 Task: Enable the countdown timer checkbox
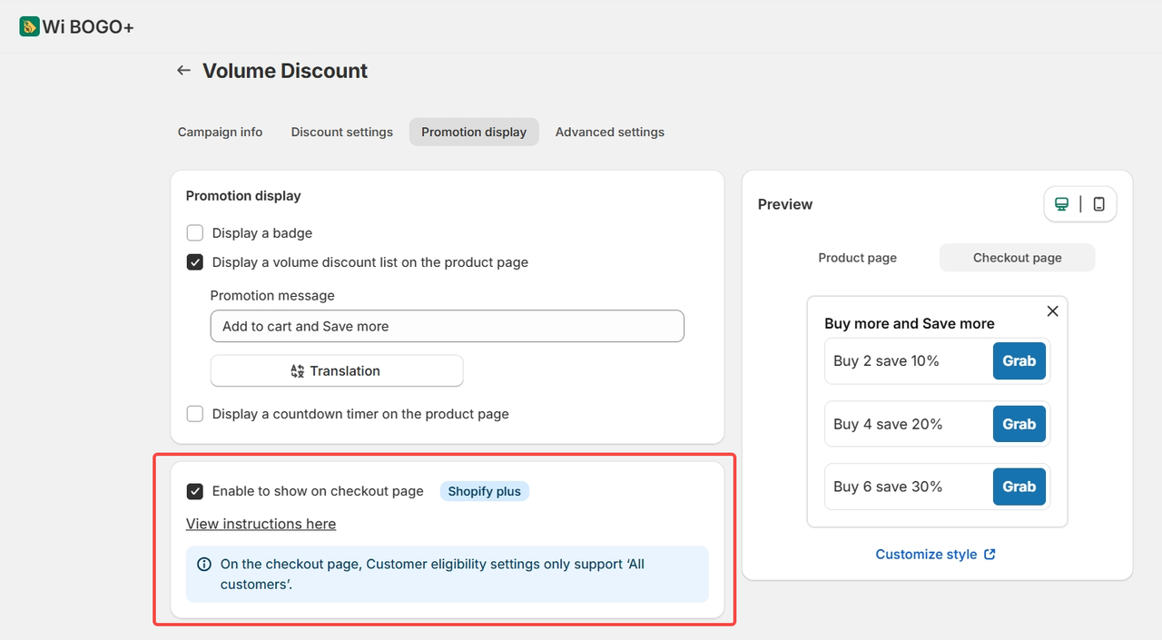tap(195, 414)
